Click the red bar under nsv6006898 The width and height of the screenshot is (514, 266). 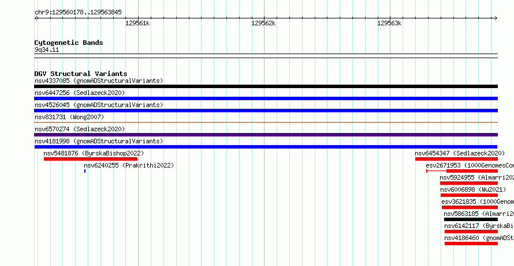click(469, 195)
